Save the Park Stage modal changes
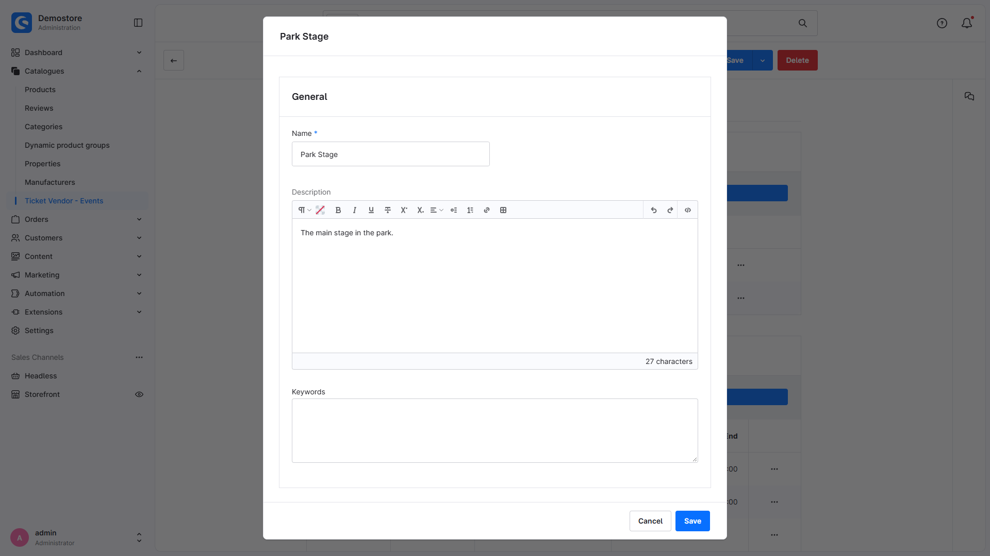The image size is (990, 556). pyautogui.click(x=692, y=521)
